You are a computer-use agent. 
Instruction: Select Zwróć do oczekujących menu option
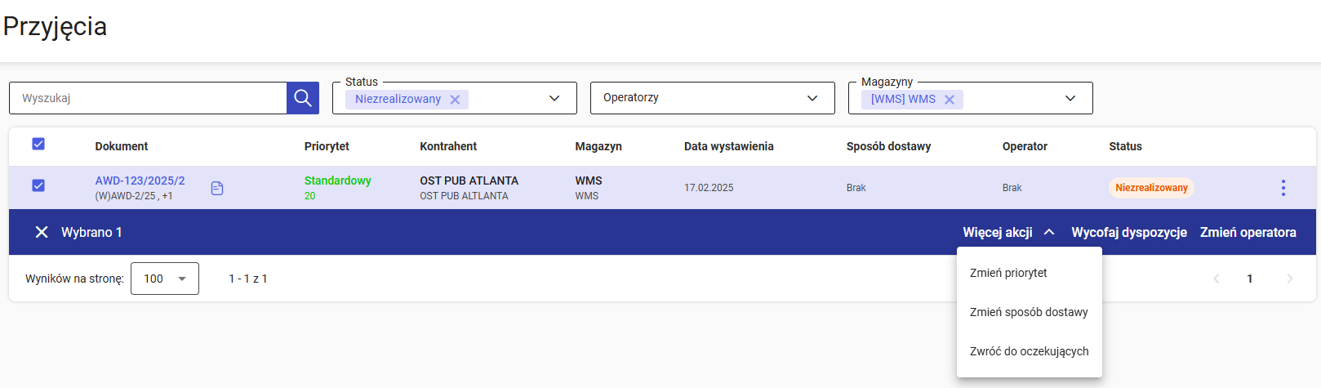tap(1029, 351)
